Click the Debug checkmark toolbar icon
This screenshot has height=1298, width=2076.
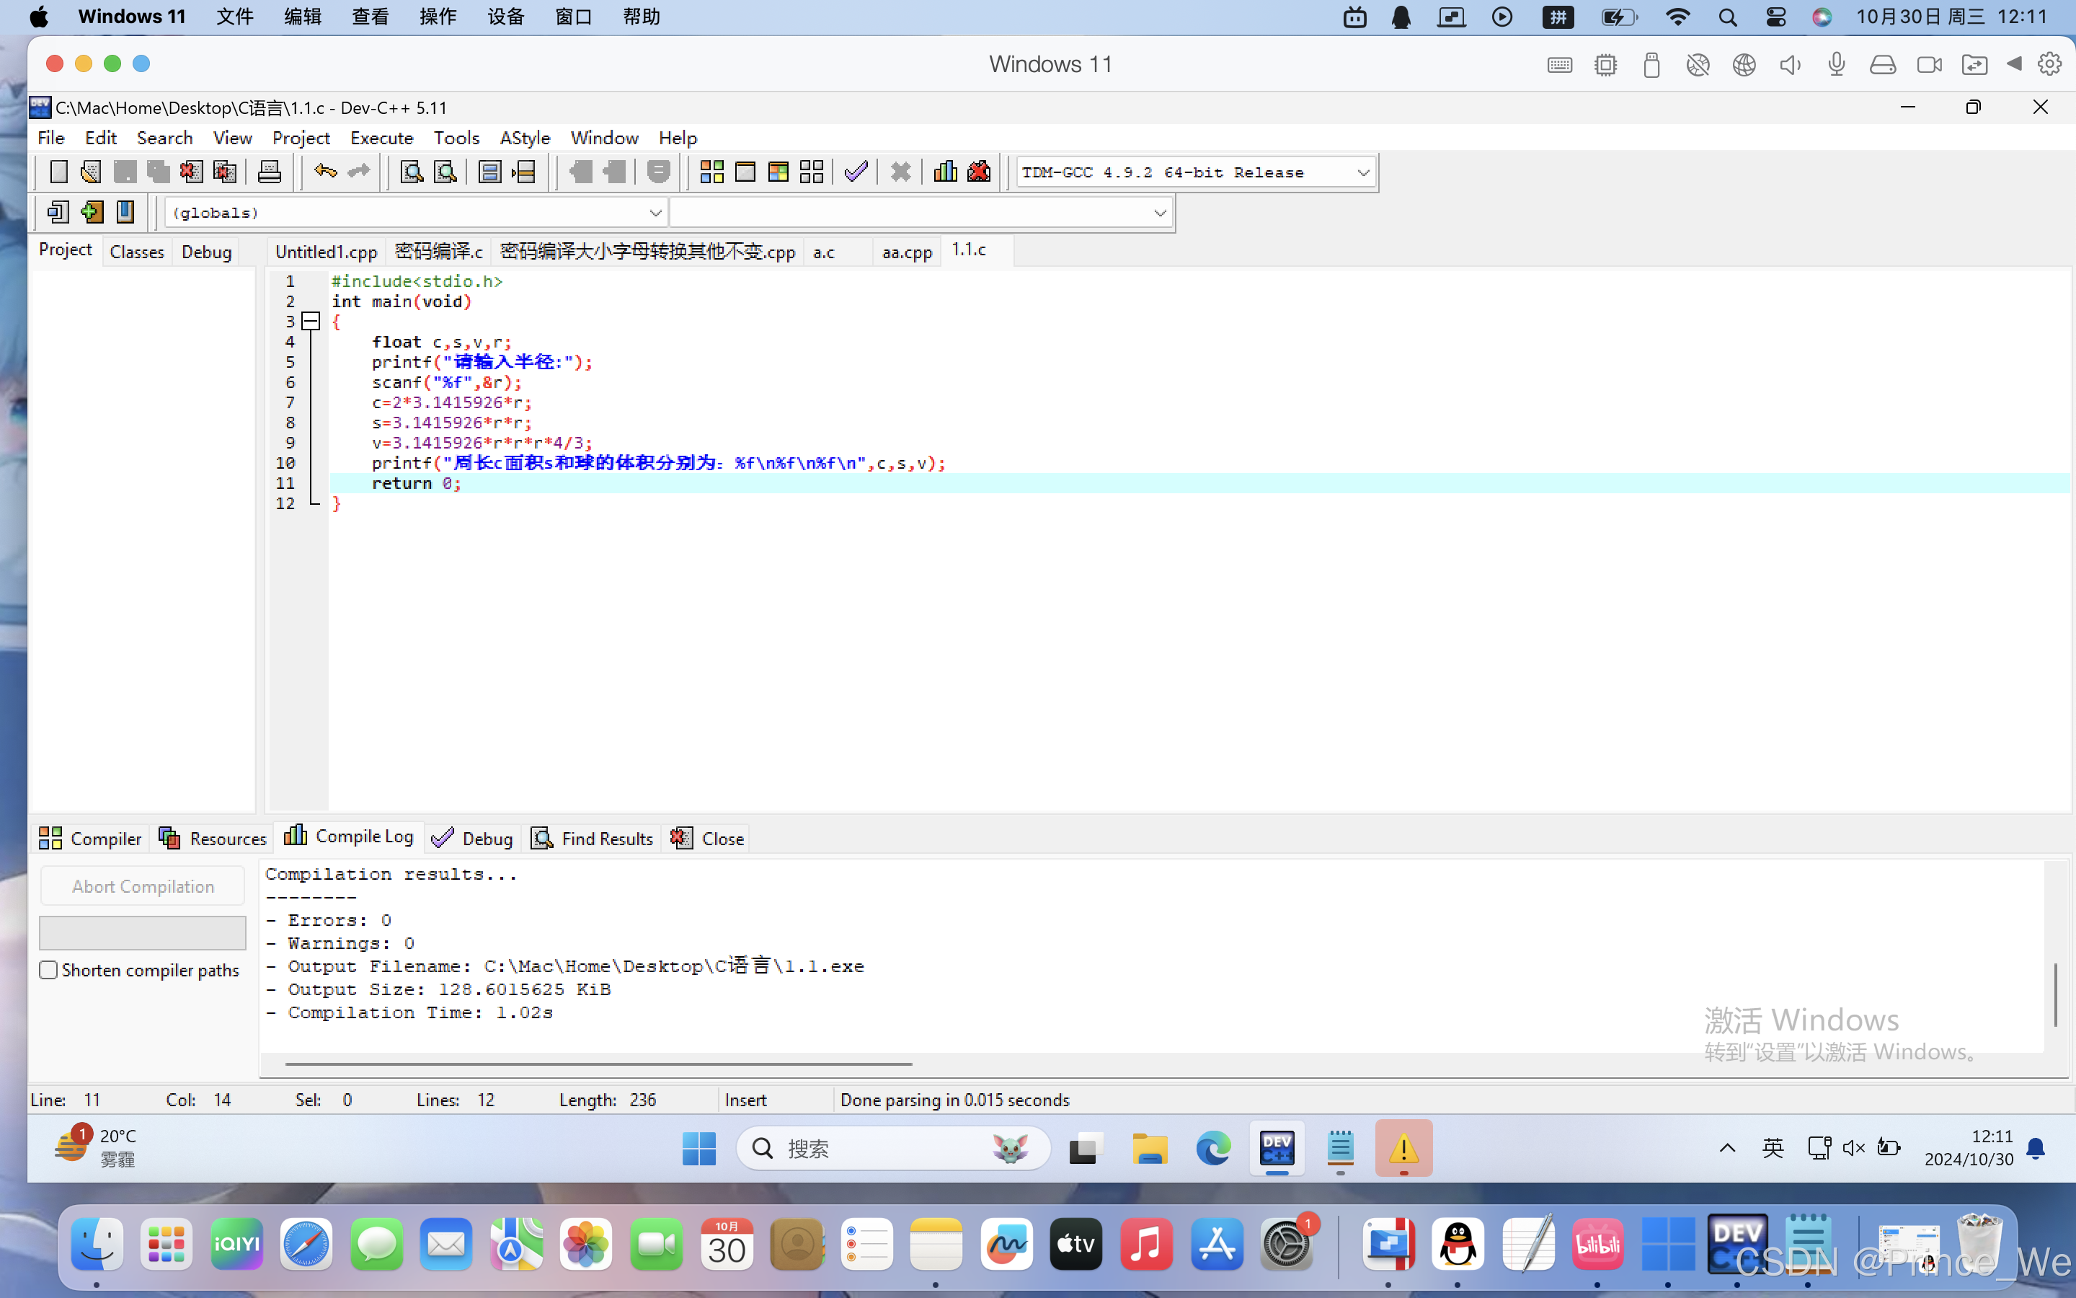(x=856, y=172)
